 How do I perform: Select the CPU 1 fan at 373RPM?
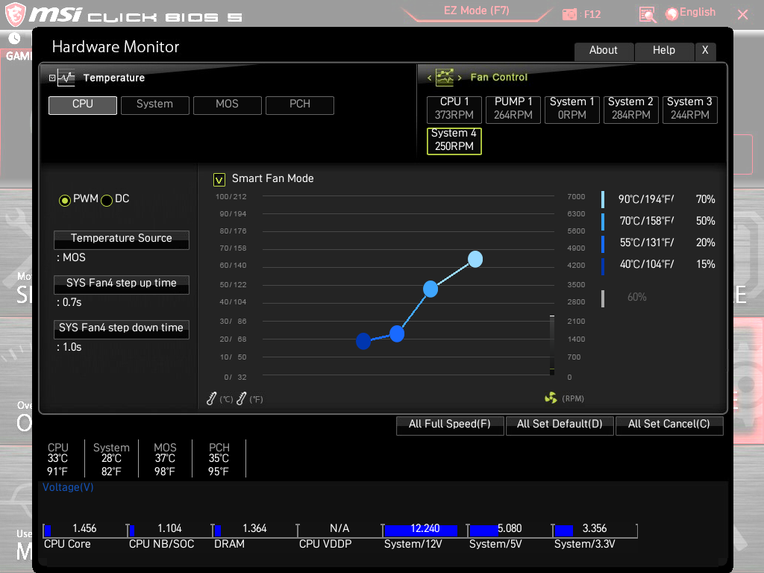[454, 110]
